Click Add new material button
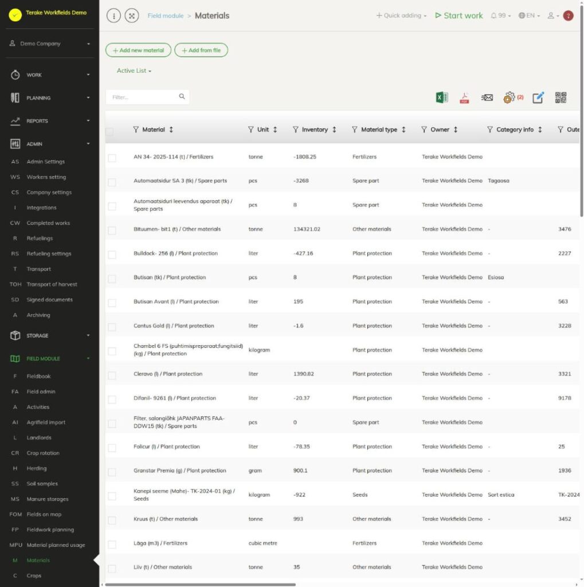This screenshot has width=584, height=587. [x=138, y=50]
